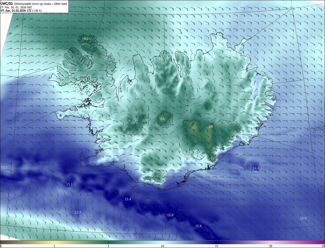This screenshot has width=325, height=248.
Task: Click the '50' tick label under the colour scale
Action: click(x=323, y=246)
